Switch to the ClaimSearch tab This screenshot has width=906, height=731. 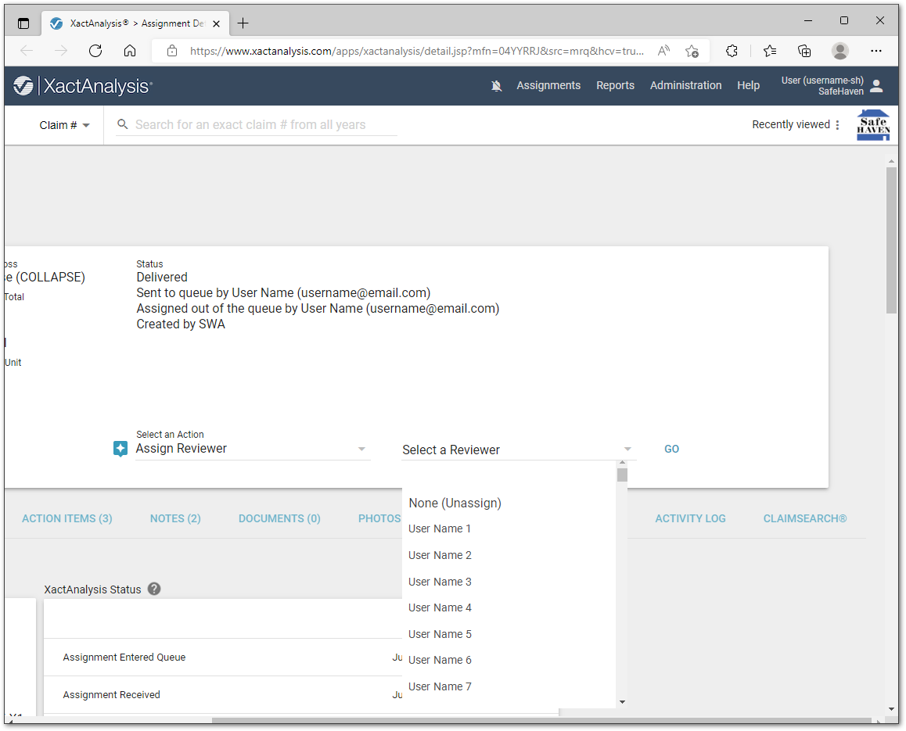click(x=804, y=518)
